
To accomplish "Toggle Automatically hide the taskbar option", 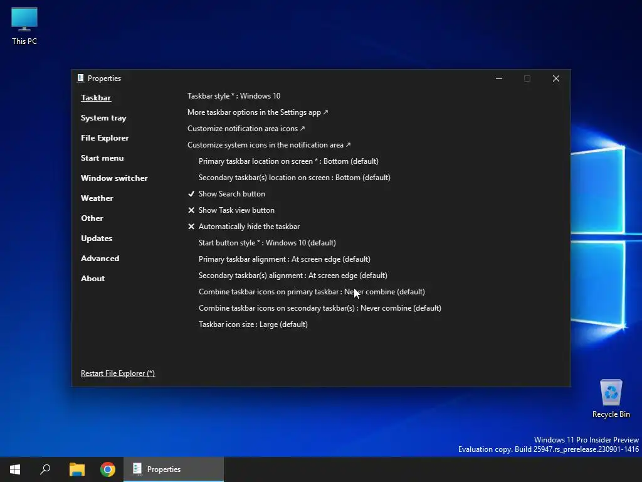I will [244, 227].
